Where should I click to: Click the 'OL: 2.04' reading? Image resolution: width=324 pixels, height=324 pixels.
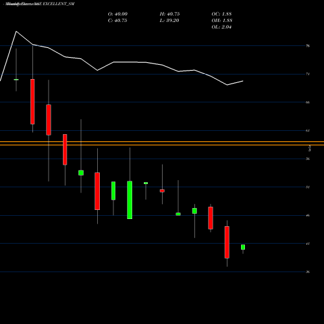point(222,27)
